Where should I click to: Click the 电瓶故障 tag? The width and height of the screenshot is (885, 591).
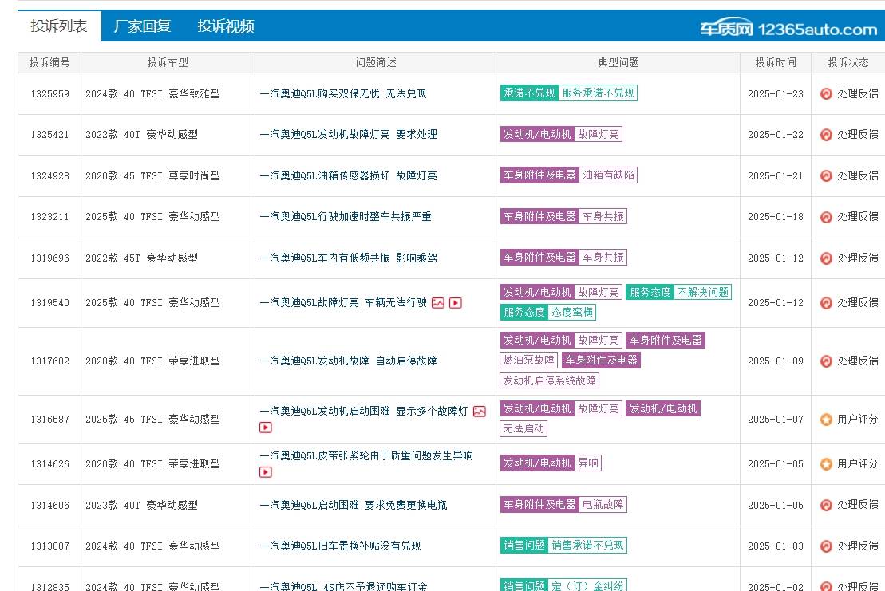click(603, 504)
